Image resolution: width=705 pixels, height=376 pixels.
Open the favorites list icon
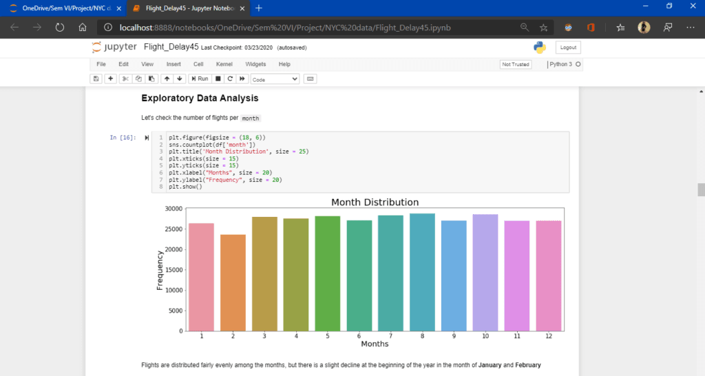pyautogui.click(x=620, y=28)
